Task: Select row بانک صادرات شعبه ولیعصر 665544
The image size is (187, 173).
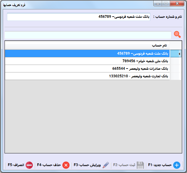Action: tap(87, 69)
